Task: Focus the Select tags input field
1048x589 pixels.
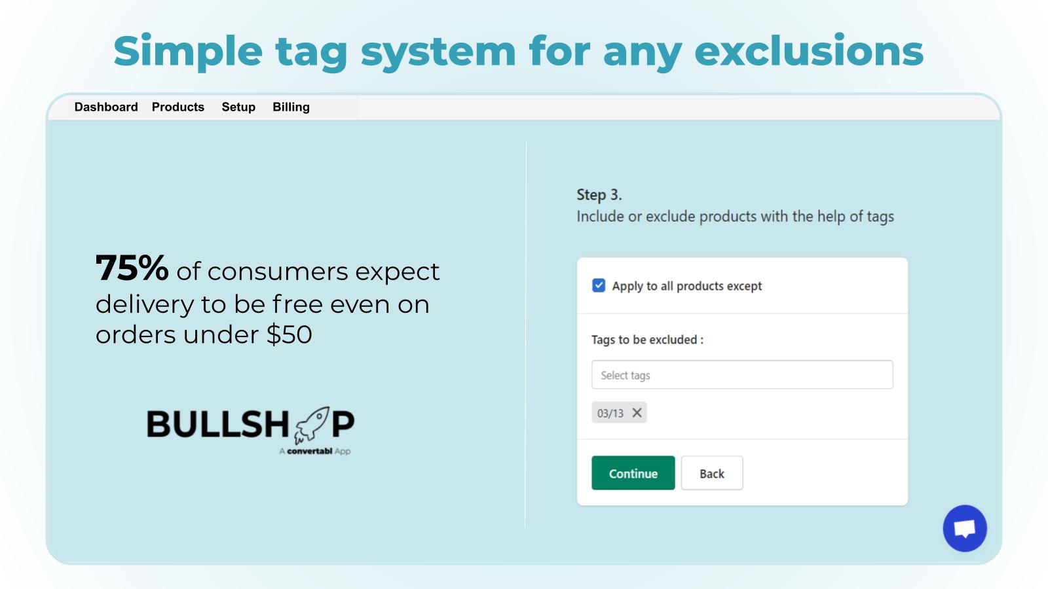Action: point(741,375)
